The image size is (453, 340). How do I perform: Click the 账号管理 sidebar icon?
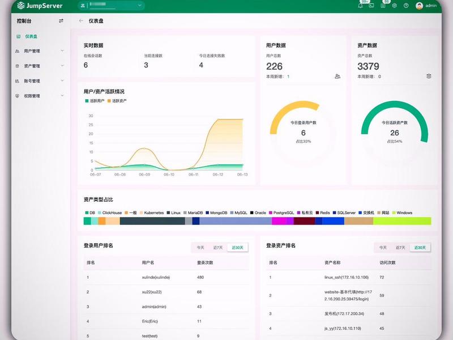click(18, 81)
